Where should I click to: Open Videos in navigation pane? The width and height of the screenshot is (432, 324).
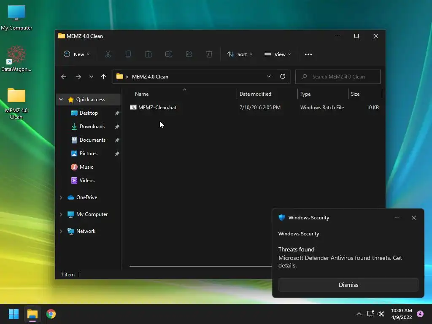[87, 181]
